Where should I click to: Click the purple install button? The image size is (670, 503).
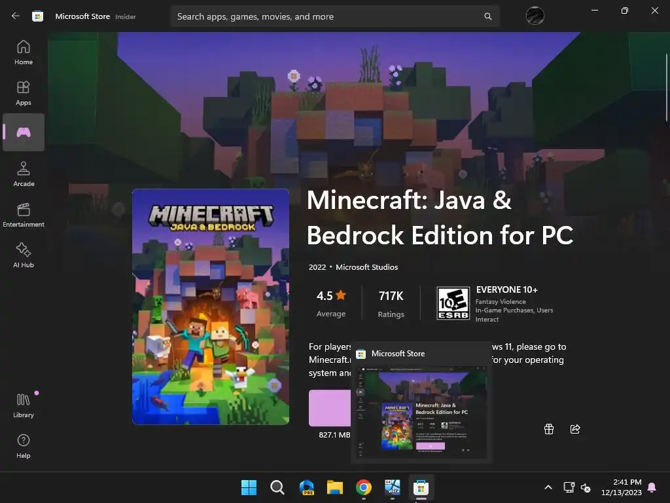(330, 407)
